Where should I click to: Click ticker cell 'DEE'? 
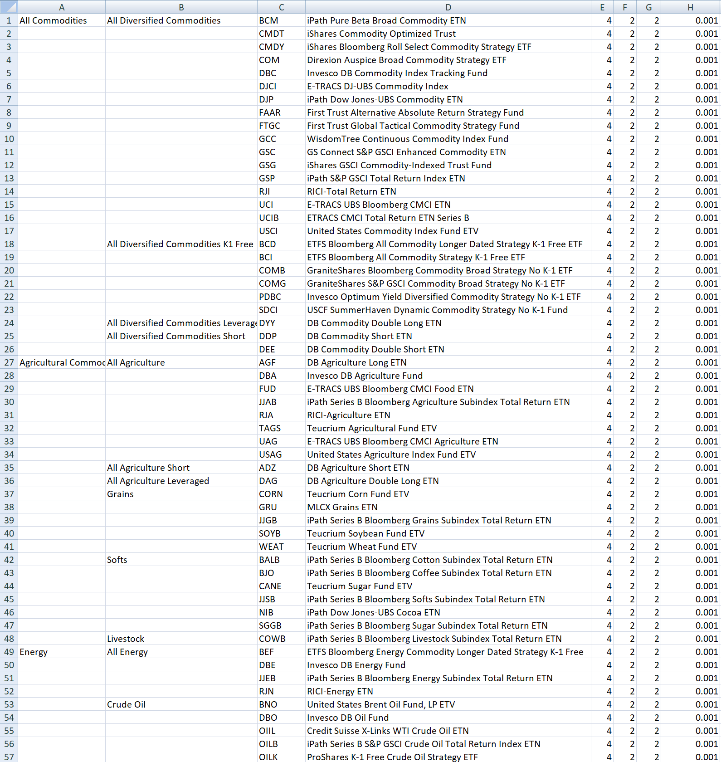pyautogui.click(x=281, y=349)
